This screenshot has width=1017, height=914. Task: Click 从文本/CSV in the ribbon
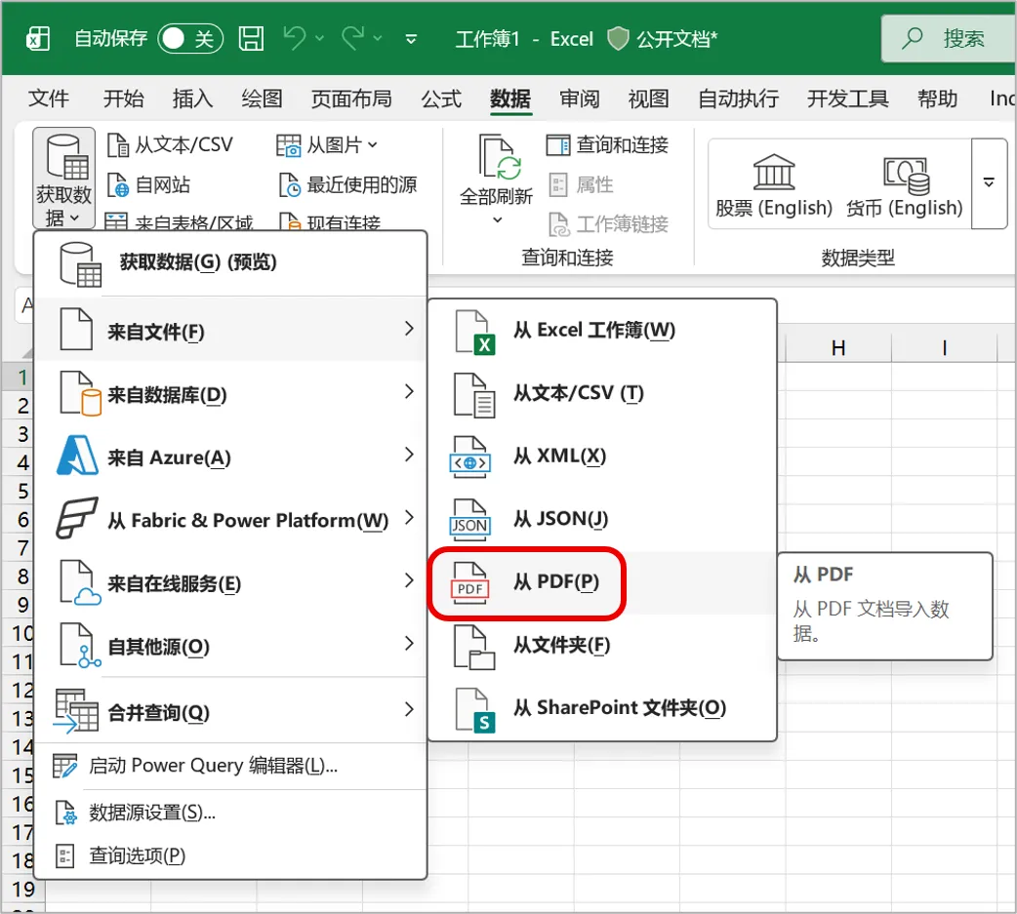click(x=170, y=144)
